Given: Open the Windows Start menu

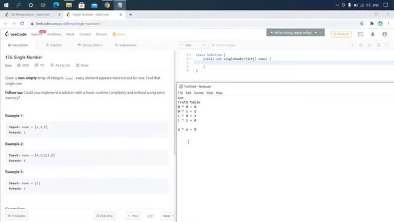Looking at the screenshot, I should coord(6,5).
